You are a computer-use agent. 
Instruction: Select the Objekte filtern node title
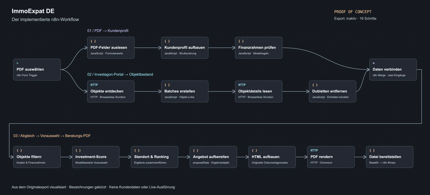[29, 157]
